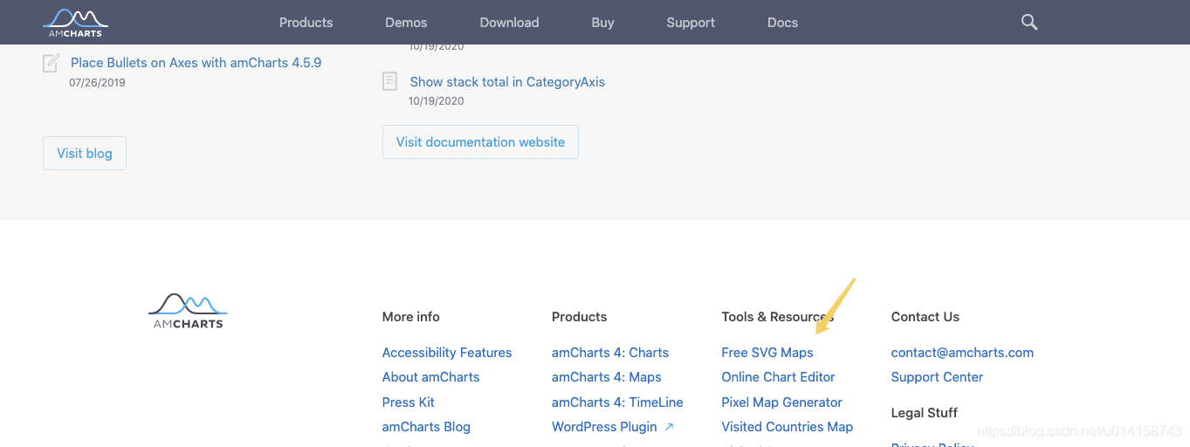Click the document icon beside Show stack total

[x=390, y=81]
